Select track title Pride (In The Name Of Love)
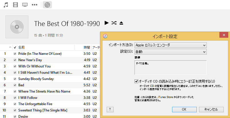This screenshot has width=230, height=118. [40, 54]
